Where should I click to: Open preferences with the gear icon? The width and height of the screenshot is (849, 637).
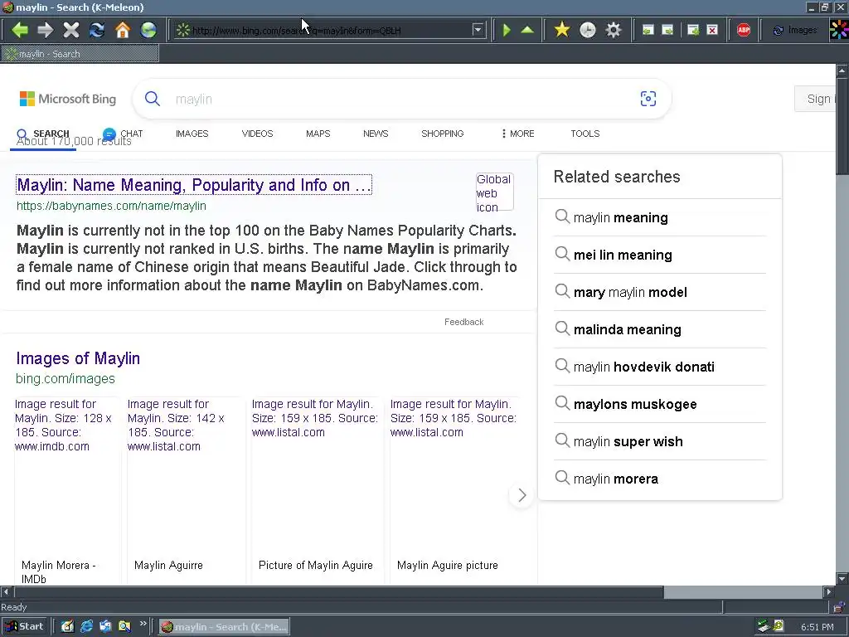pyautogui.click(x=613, y=30)
